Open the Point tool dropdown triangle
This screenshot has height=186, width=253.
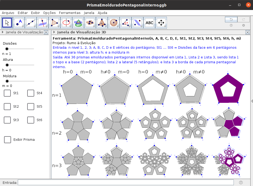(23, 26)
